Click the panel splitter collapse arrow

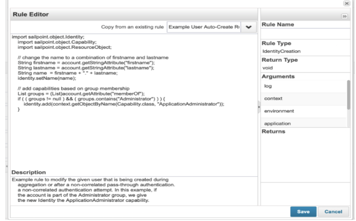pyautogui.click(x=259, y=107)
